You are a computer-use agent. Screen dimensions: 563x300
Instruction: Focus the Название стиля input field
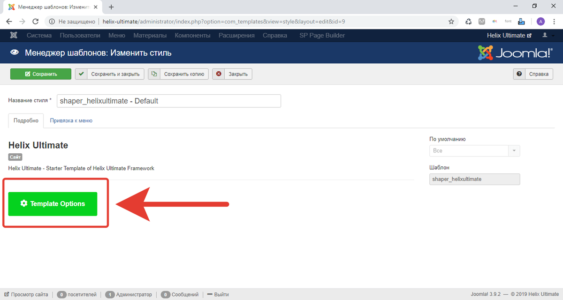click(x=169, y=101)
